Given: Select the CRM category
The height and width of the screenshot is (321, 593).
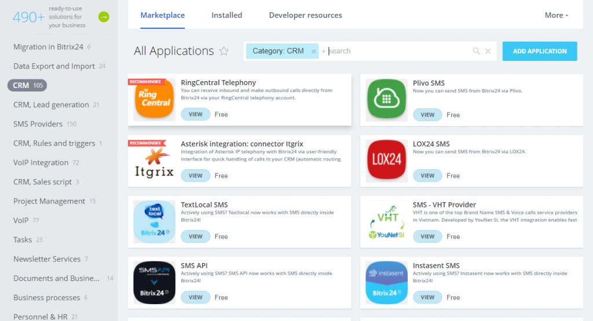Looking at the screenshot, I should [x=27, y=86].
